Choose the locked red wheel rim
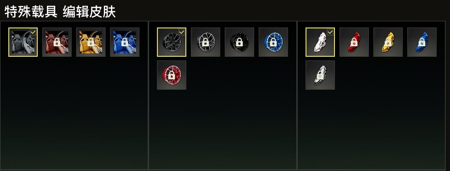This screenshot has height=171, width=450. coord(172,75)
